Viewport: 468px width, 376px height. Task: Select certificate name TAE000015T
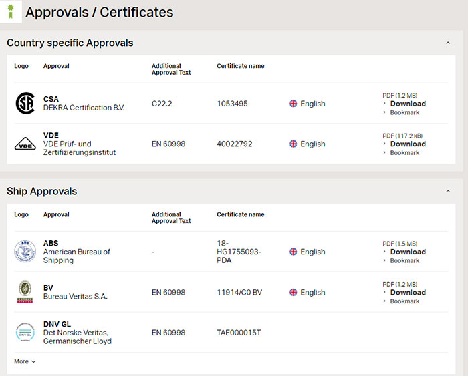point(239,333)
